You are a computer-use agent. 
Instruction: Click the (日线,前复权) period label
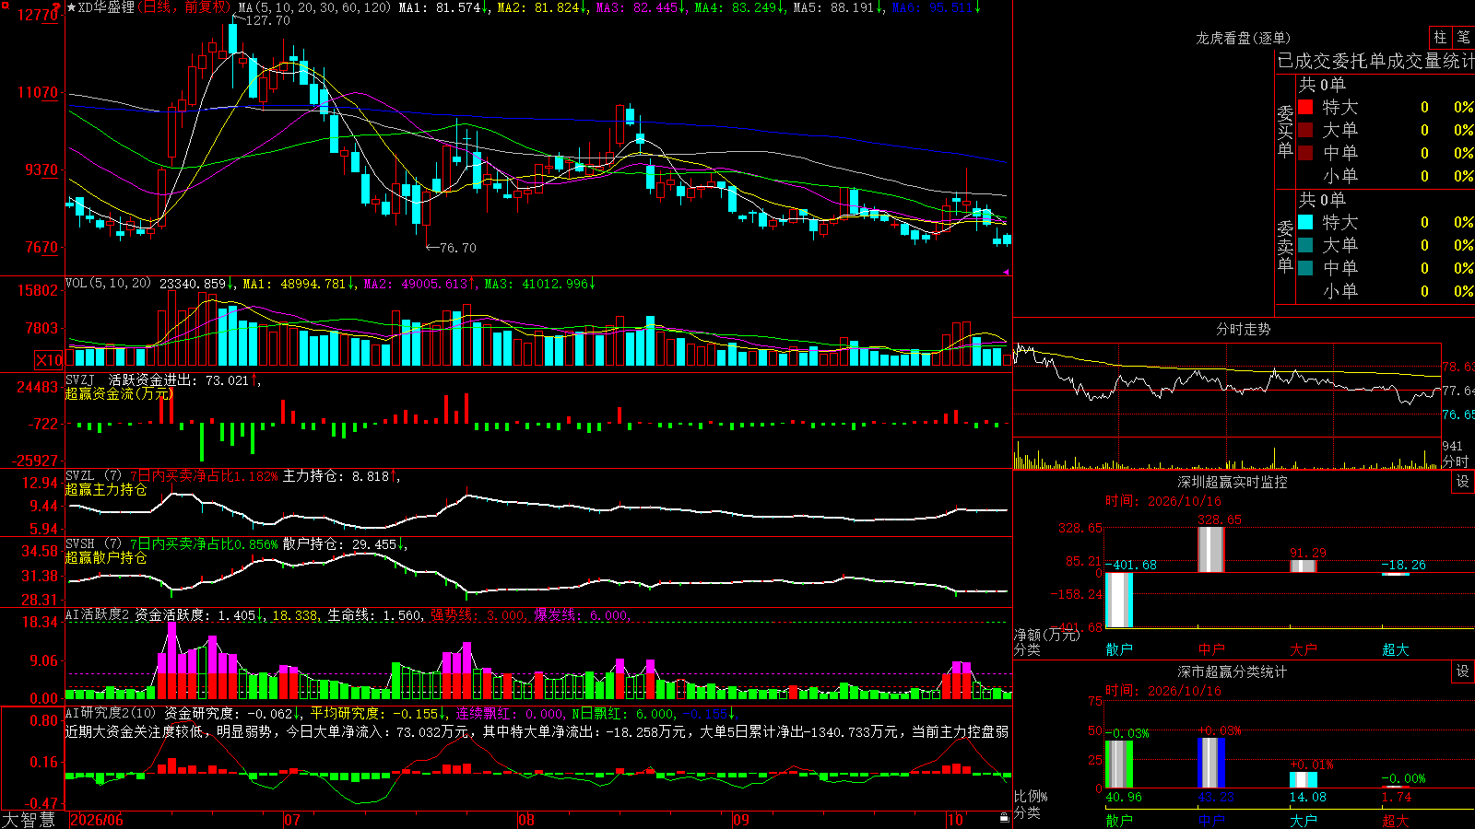tap(185, 7)
